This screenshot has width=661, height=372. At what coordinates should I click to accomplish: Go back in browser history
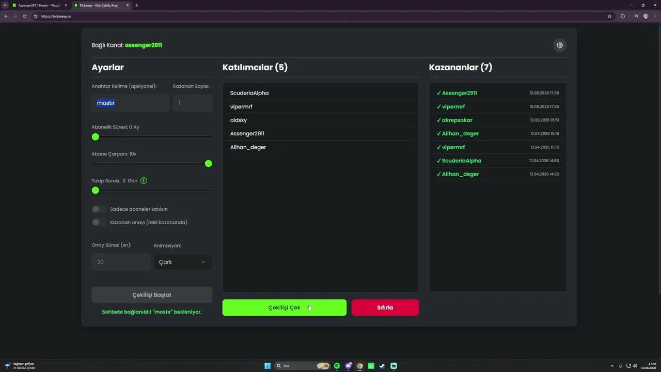point(6,16)
